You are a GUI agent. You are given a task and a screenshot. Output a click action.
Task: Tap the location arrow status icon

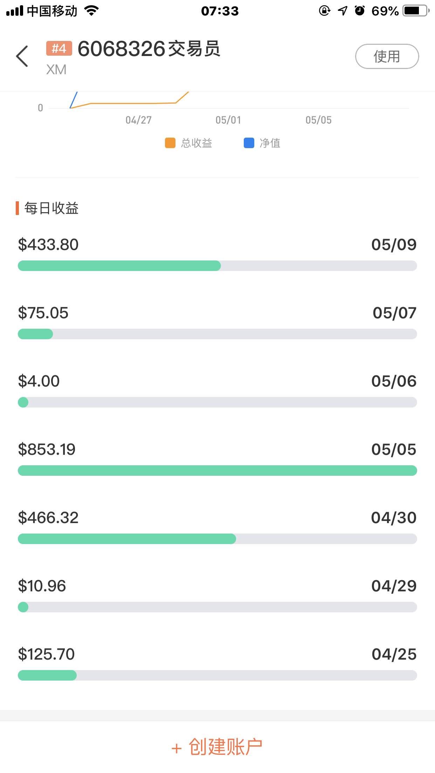(x=343, y=11)
